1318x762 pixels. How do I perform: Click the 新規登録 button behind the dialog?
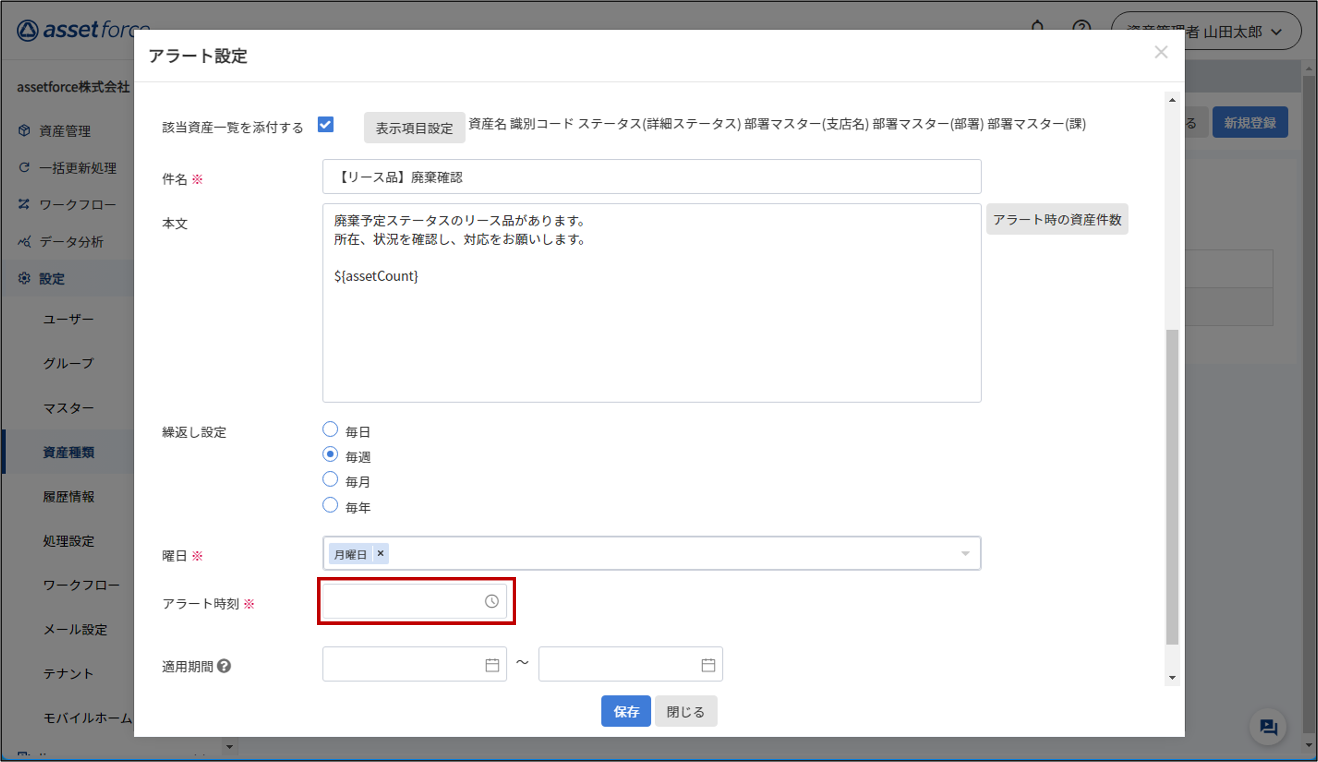coord(1249,122)
